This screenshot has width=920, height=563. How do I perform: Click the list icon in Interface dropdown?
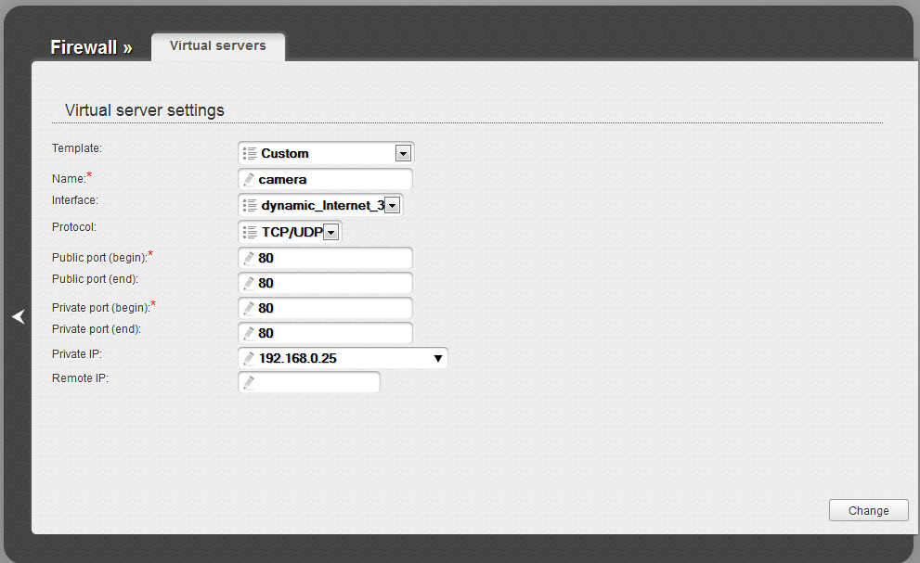[249, 205]
